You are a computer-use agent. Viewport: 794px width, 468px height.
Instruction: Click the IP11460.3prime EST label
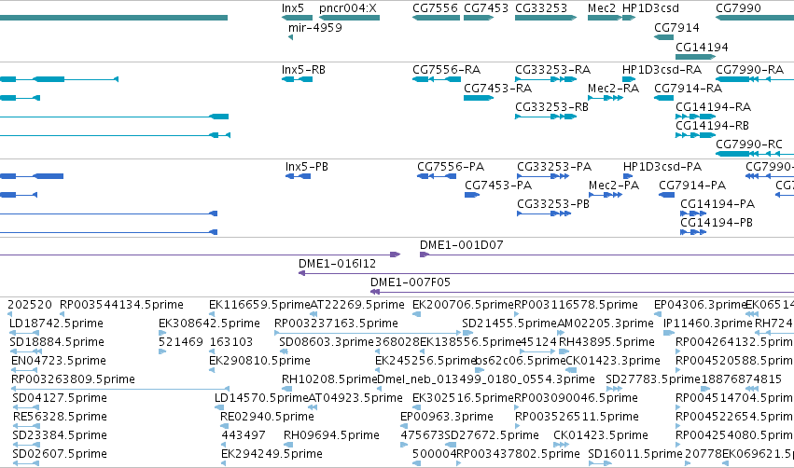pos(708,323)
